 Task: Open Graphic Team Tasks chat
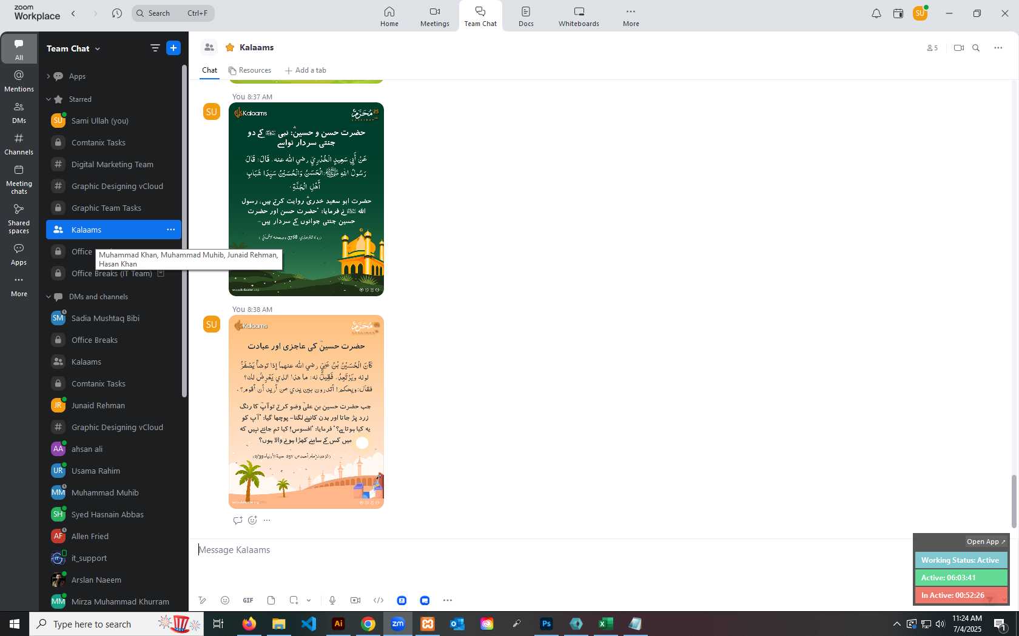[x=113, y=208]
